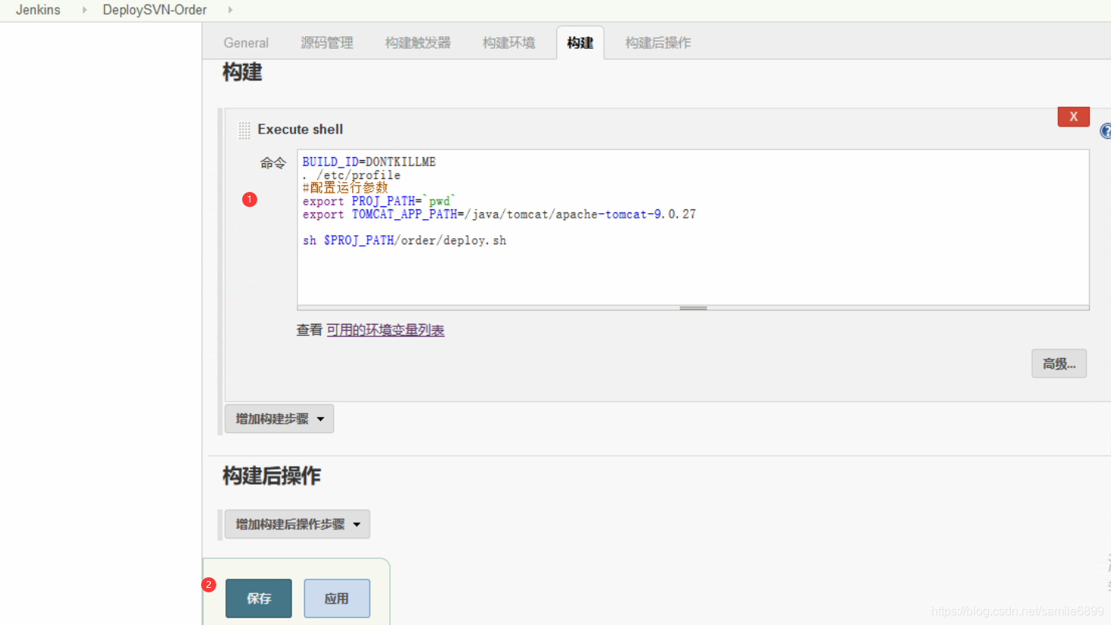
Task: Expand breadcrumb arrow after DeploySVN-Order
Action: coord(230,10)
